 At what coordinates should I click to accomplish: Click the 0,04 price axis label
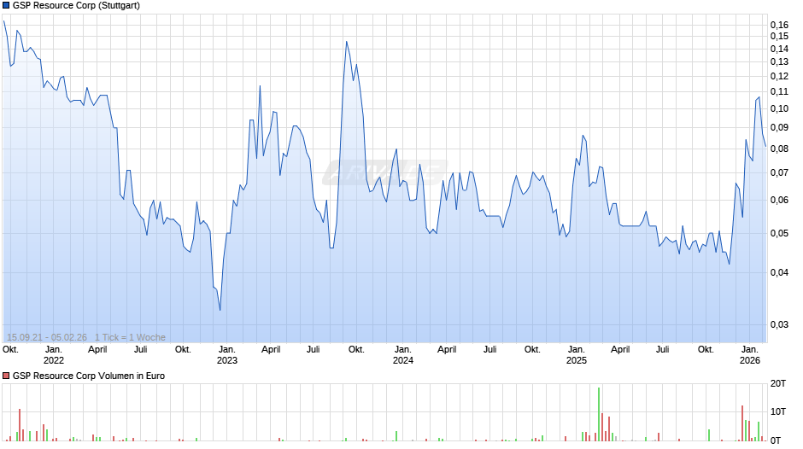pos(779,272)
